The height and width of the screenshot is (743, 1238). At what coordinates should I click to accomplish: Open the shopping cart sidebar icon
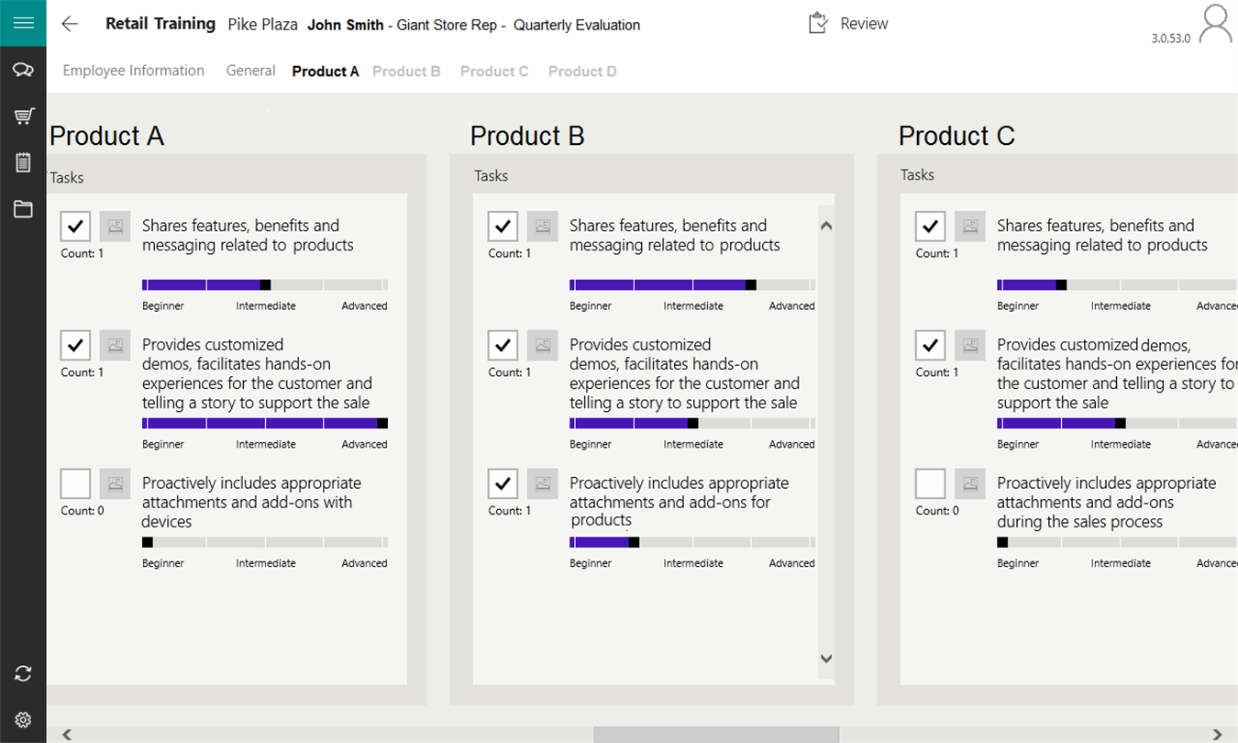pos(23,116)
